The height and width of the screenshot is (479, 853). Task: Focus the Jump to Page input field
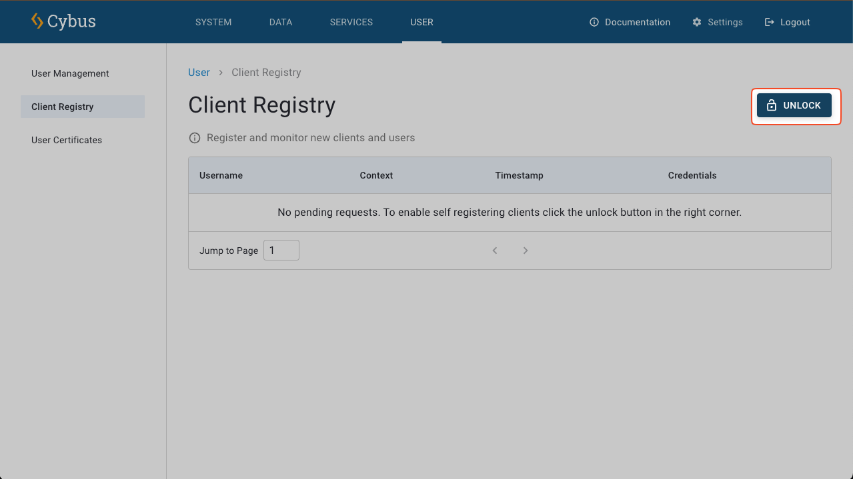pos(281,250)
